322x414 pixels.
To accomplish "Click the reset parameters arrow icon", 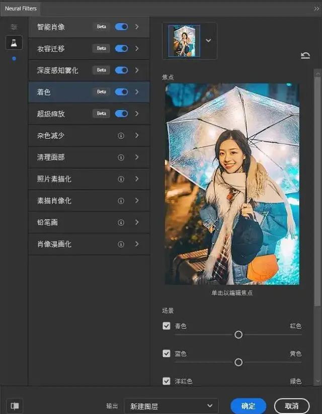I will (x=305, y=55).
